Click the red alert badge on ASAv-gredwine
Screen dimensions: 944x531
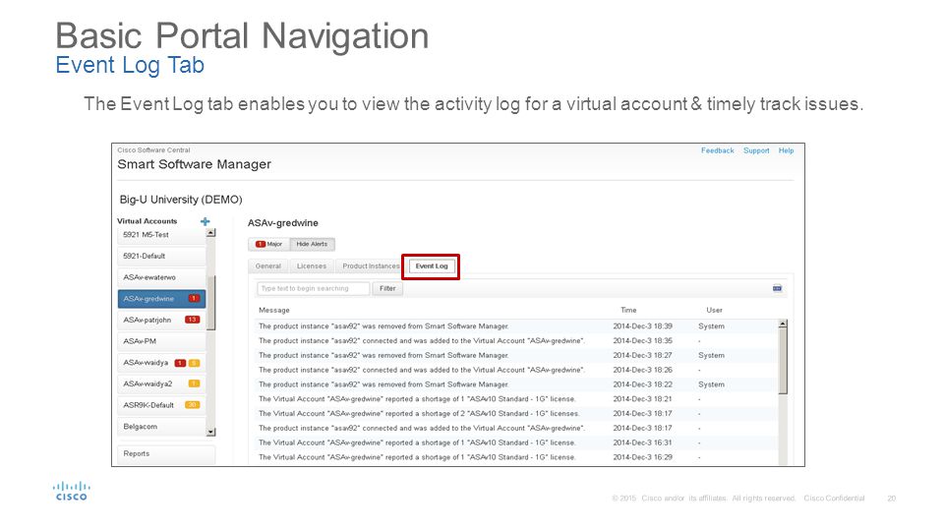(x=194, y=299)
